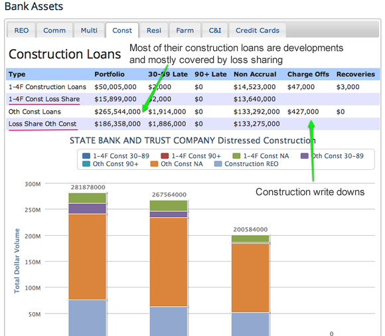The image size is (385, 336).
Task: Click the 200584000 bar total label
Action: point(250,229)
